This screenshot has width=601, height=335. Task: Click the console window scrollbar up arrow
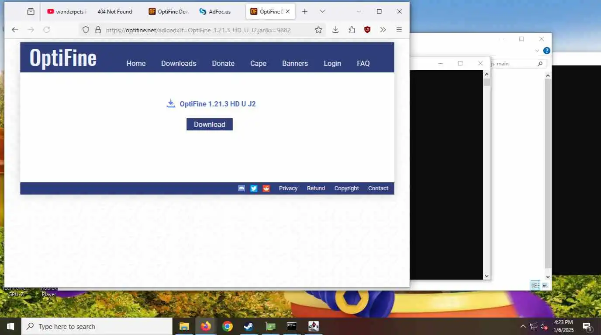(487, 74)
